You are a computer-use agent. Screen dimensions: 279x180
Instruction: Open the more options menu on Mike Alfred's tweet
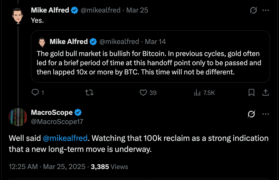tap(266, 10)
